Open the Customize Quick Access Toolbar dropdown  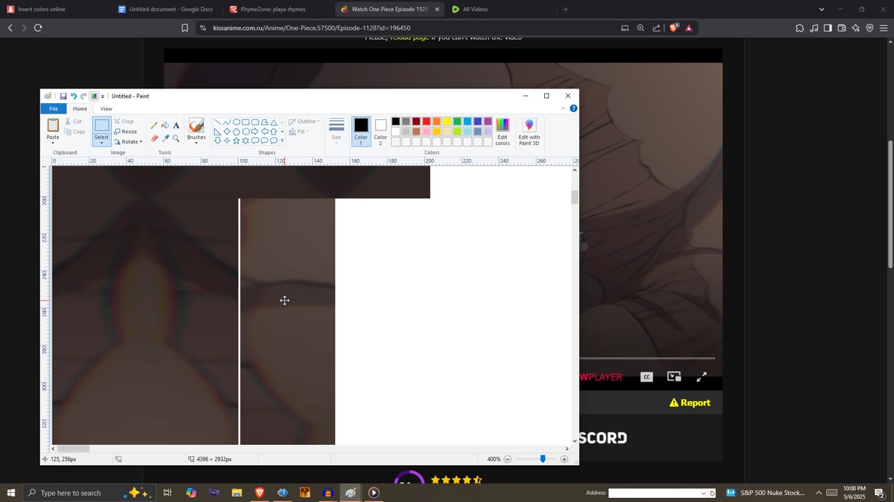click(103, 96)
